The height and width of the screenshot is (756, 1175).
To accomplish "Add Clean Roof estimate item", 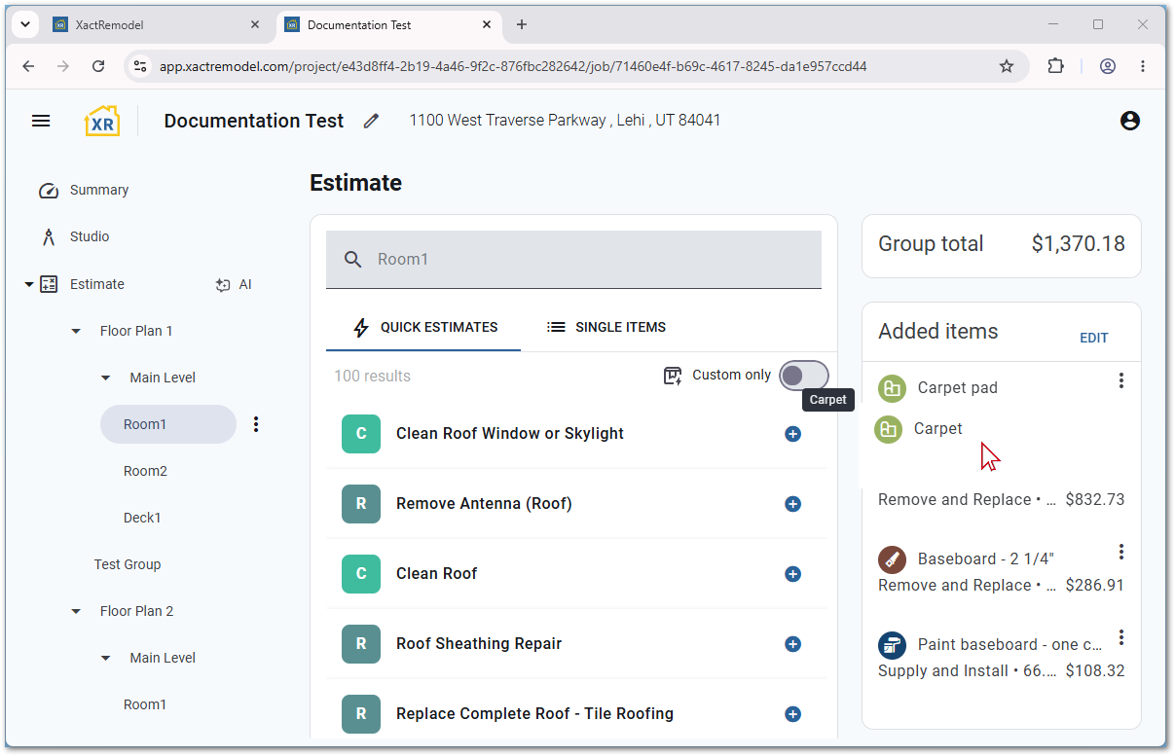I will [x=792, y=574].
